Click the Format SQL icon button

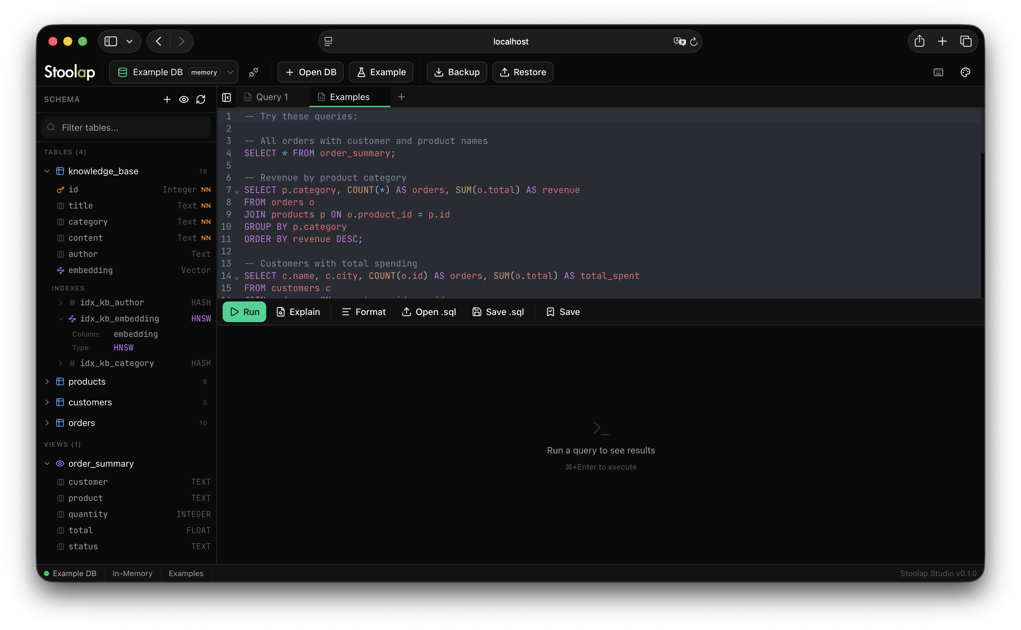point(346,312)
